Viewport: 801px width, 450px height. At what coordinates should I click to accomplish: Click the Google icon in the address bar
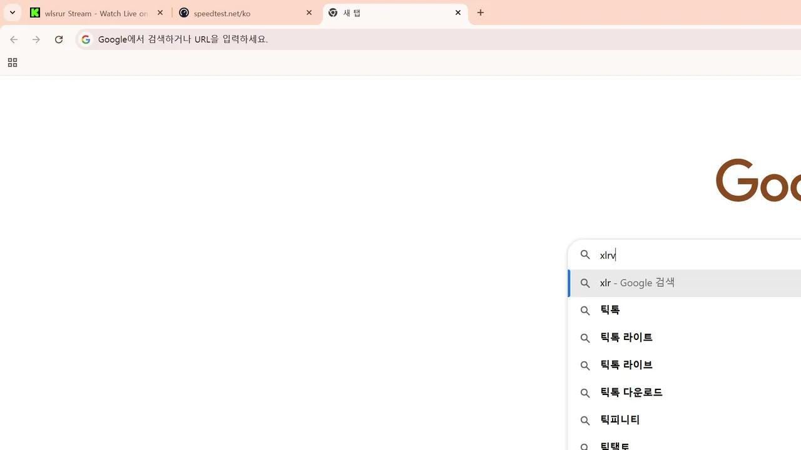(86, 39)
